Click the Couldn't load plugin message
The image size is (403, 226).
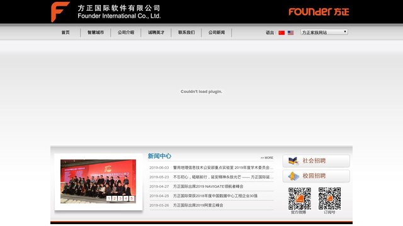coord(201,92)
